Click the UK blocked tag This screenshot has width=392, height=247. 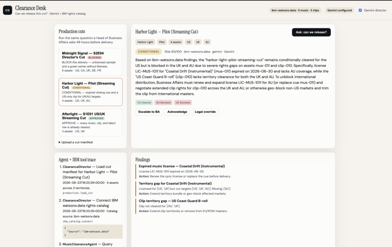[x=183, y=102]
